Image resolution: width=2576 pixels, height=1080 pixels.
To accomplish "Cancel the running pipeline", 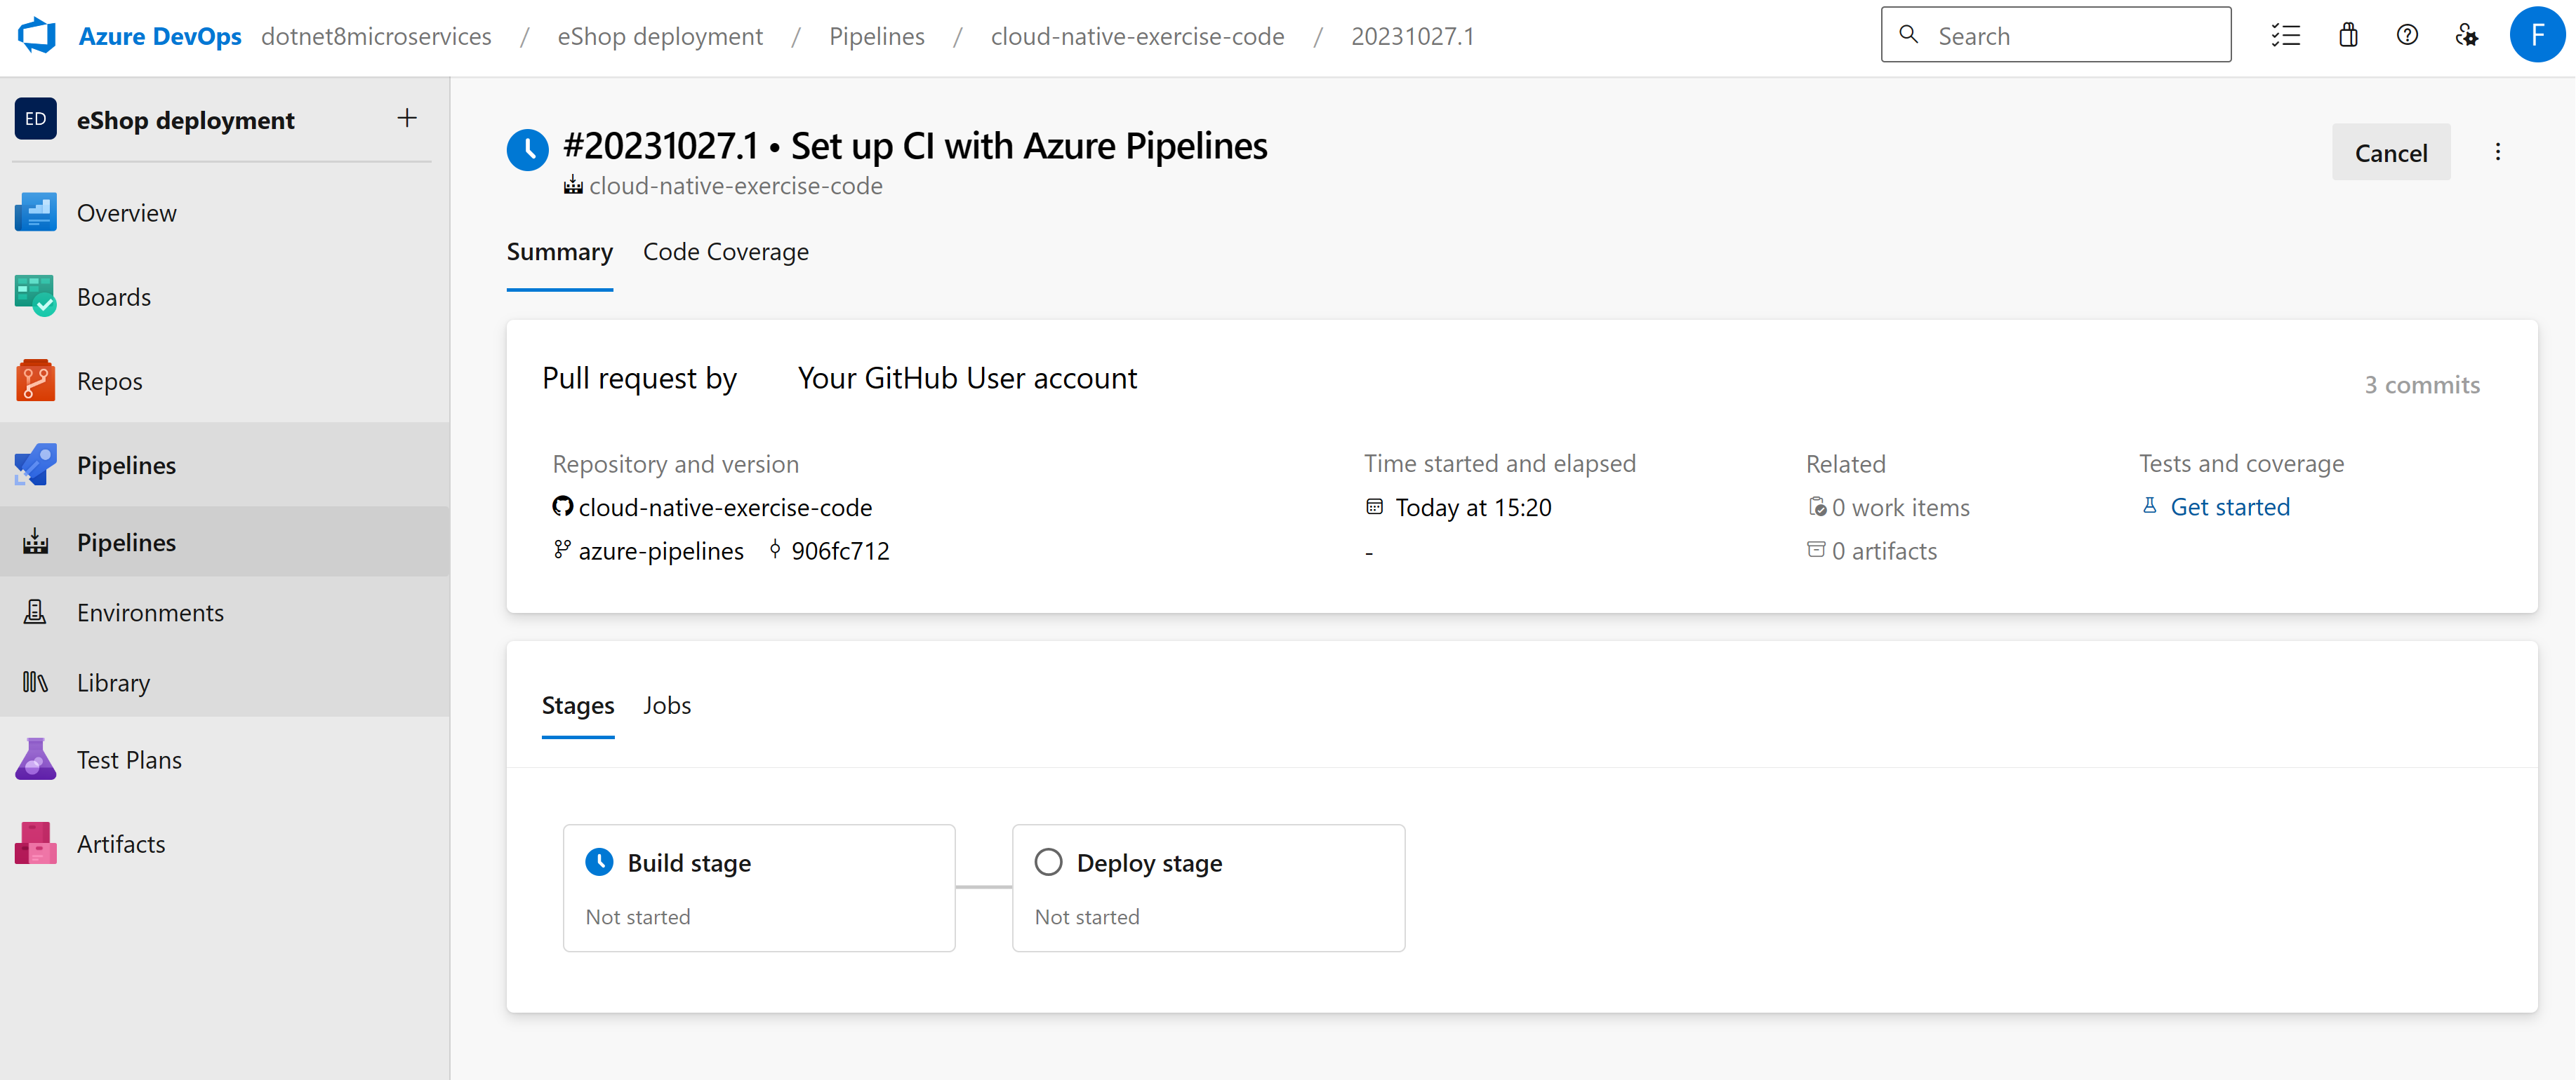I will 2391,152.
